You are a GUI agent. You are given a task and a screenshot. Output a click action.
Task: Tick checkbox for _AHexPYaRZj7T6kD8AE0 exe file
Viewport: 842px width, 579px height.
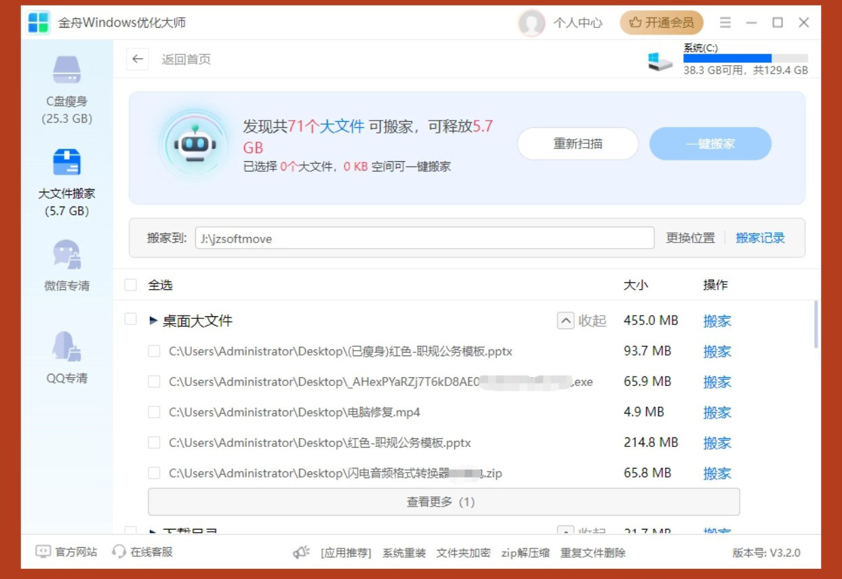pos(154,382)
